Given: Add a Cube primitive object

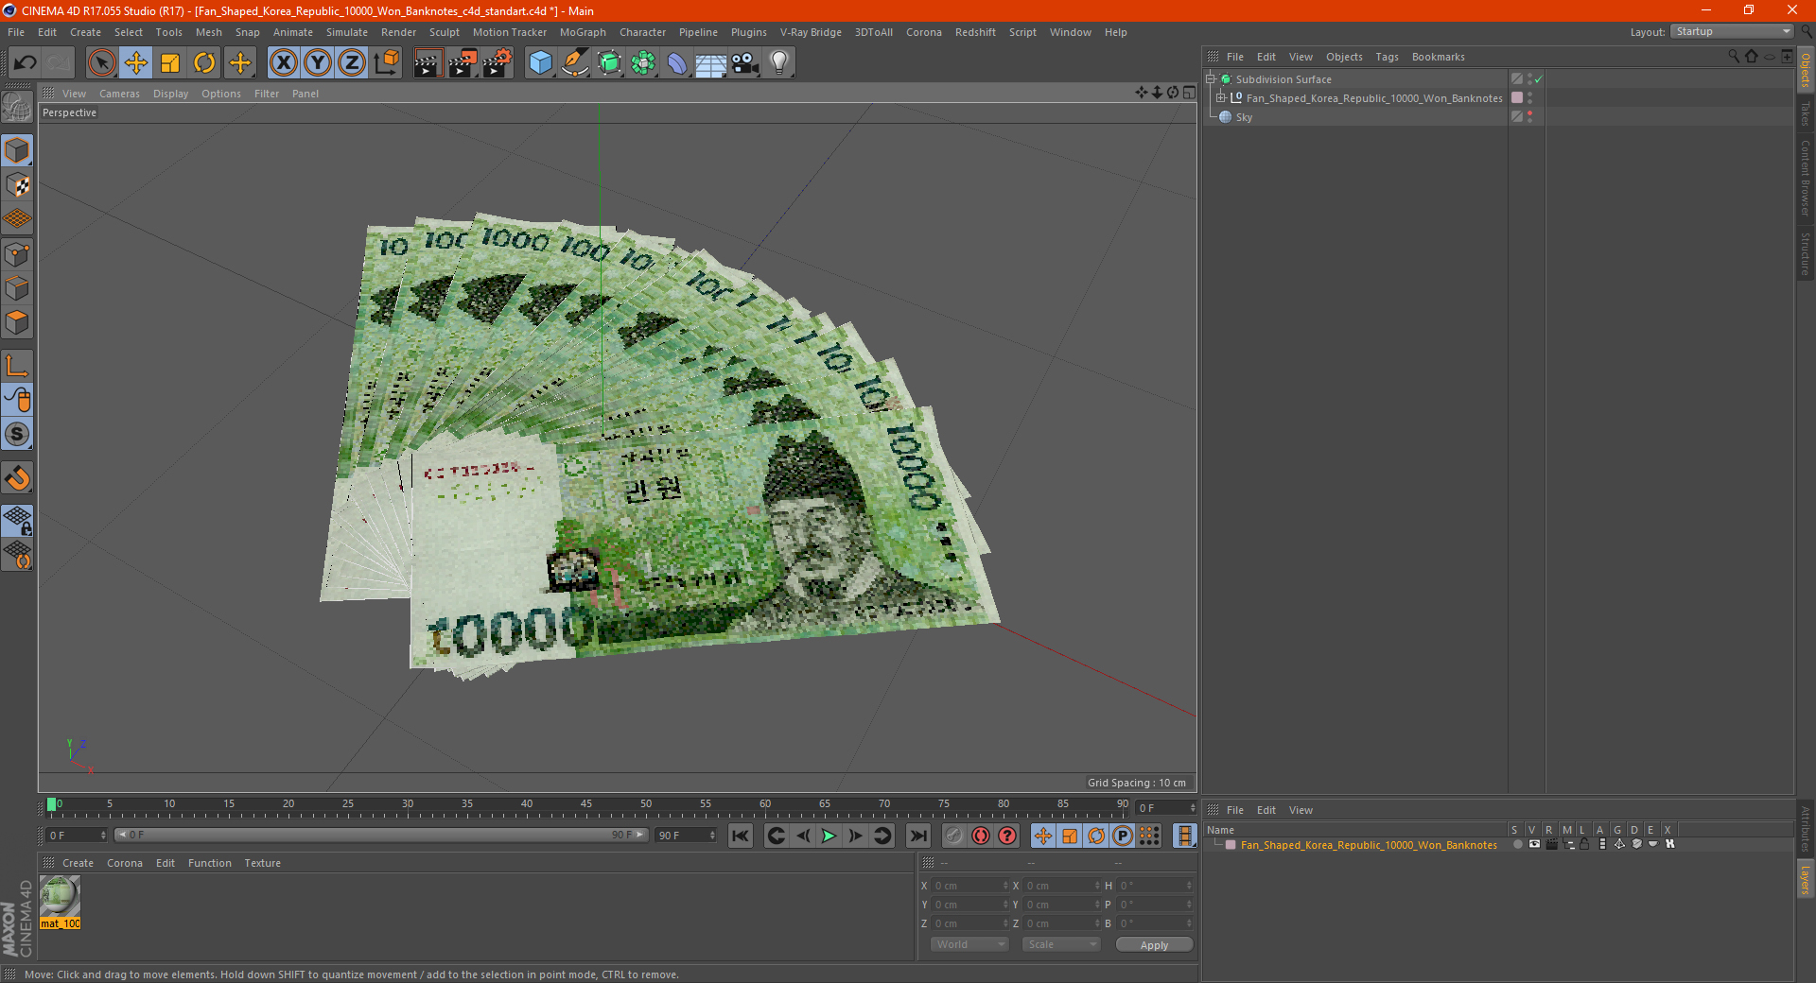Looking at the screenshot, I should [540, 62].
